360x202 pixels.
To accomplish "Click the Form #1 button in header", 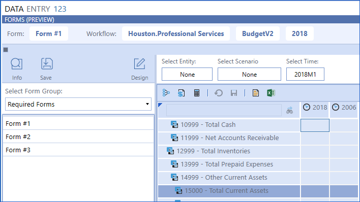I will (x=49, y=33).
